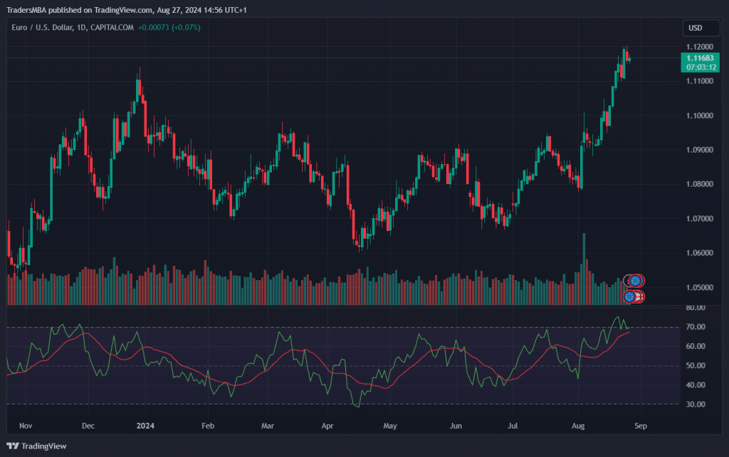Click the US flag event icon
Image resolution: width=729 pixels, height=457 pixels.
639,296
